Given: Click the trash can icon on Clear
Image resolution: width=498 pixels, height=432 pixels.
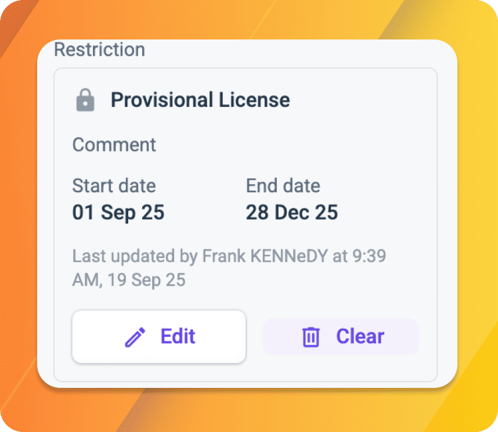Looking at the screenshot, I should click(x=311, y=337).
